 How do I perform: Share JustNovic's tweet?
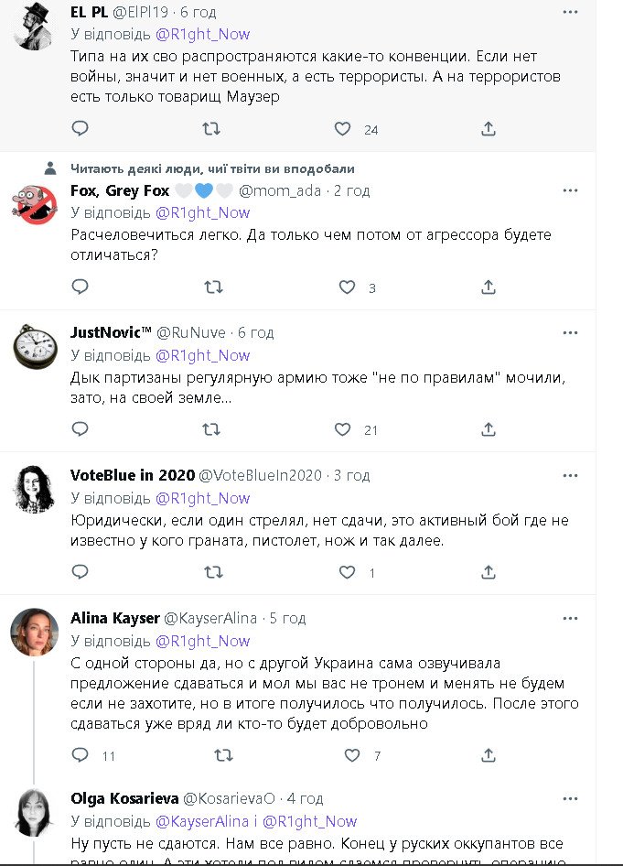[x=489, y=429]
